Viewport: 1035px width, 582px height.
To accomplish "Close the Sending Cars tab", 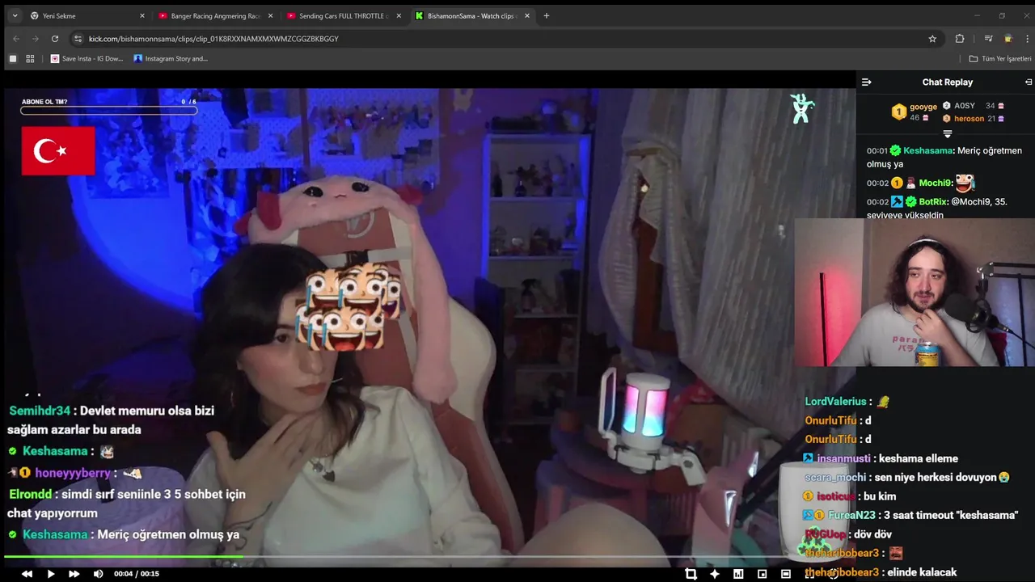I will pos(399,15).
